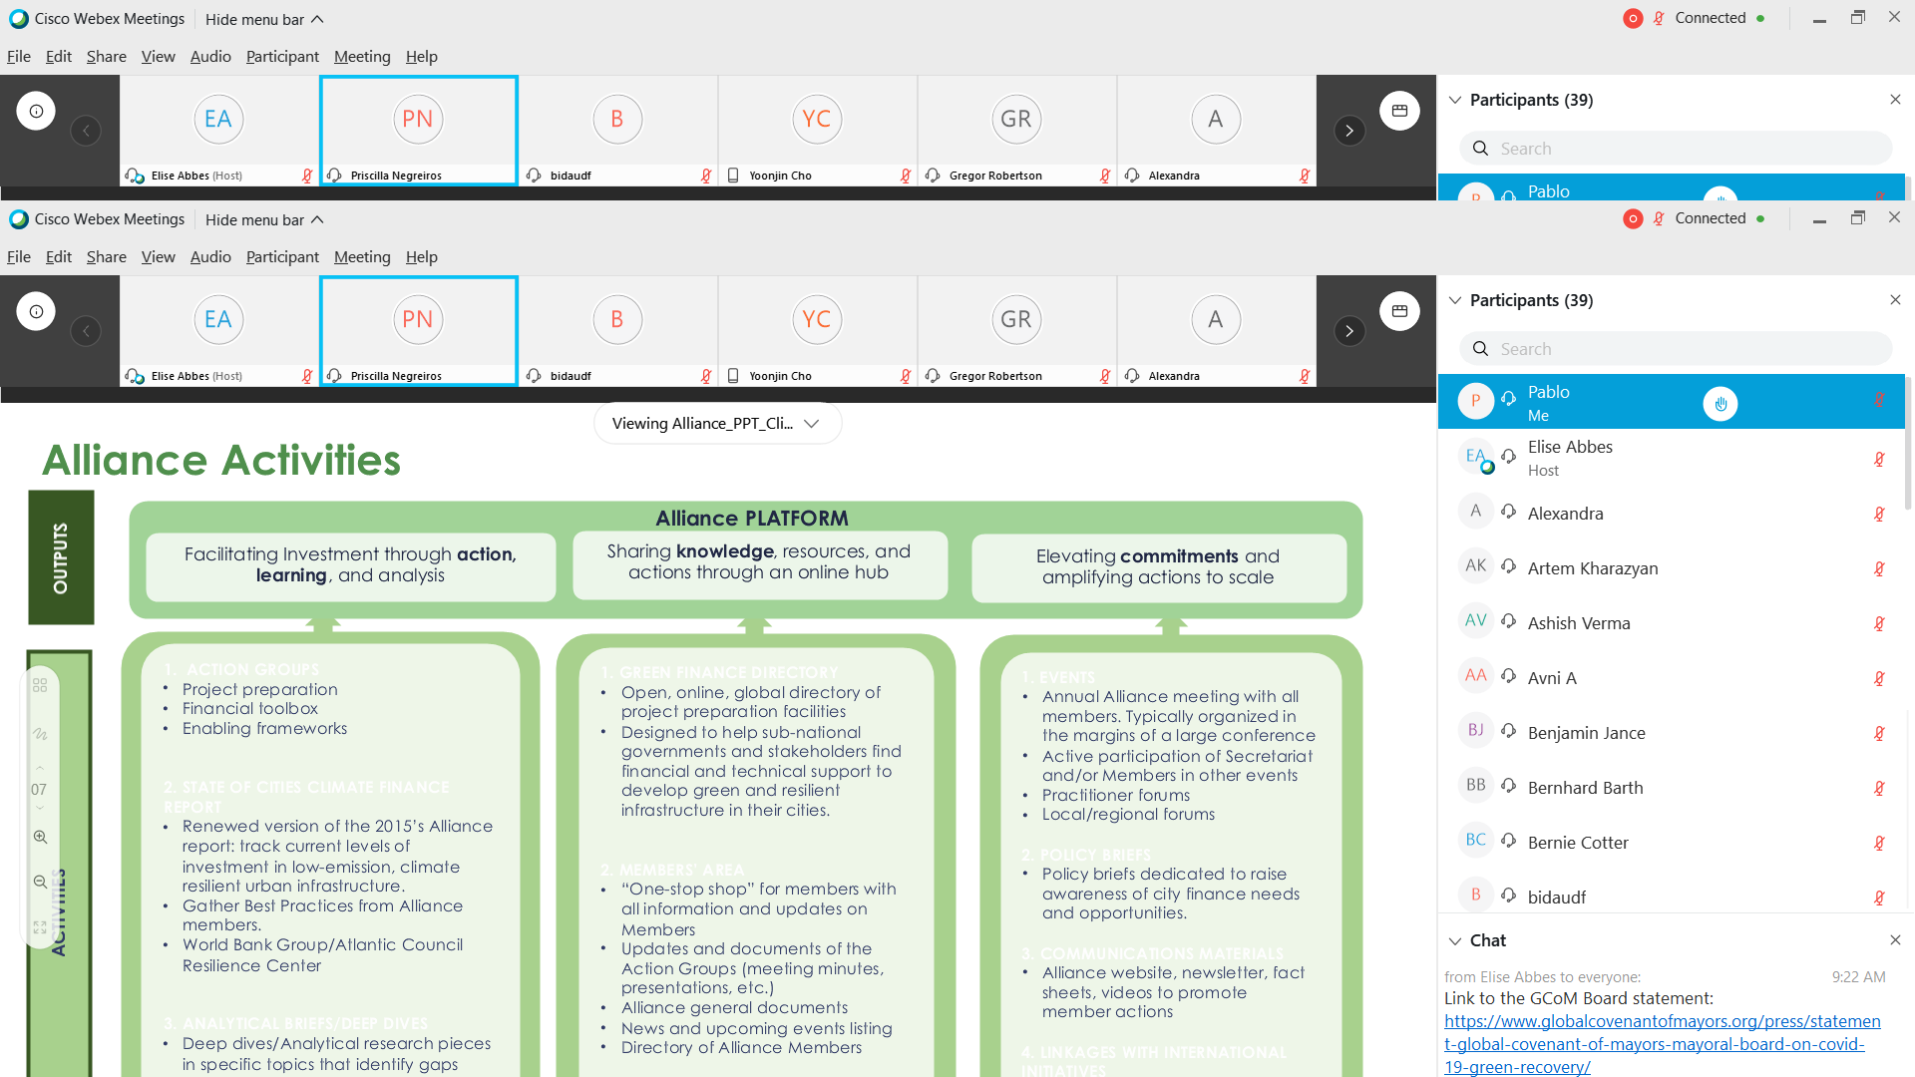The height and width of the screenshot is (1077, 1915).
Task: Toggle Pablo's muted microphone in the participant list
Action: tap(1879, 401)
